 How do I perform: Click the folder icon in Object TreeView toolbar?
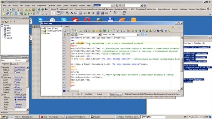[x=6, y=21]
